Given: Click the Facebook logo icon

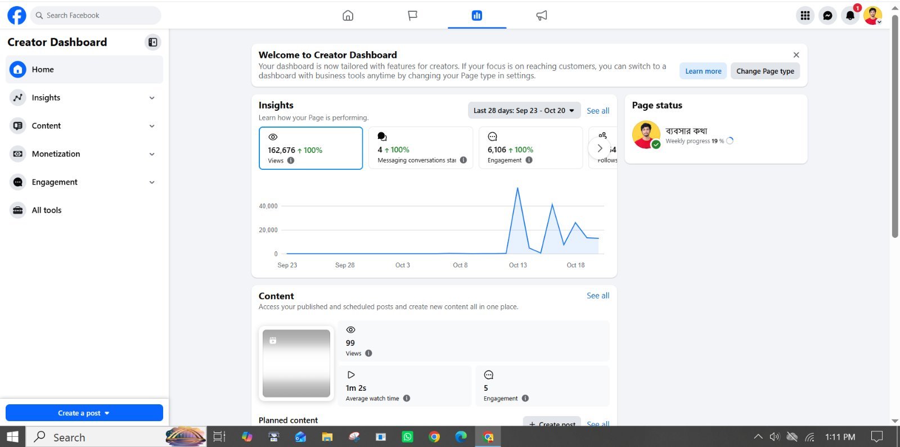Looking at the screenshot, I should click(x=16, y=15).
